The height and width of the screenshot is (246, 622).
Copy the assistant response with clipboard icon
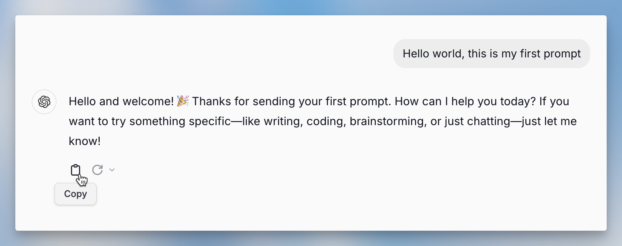pos(76,170)
